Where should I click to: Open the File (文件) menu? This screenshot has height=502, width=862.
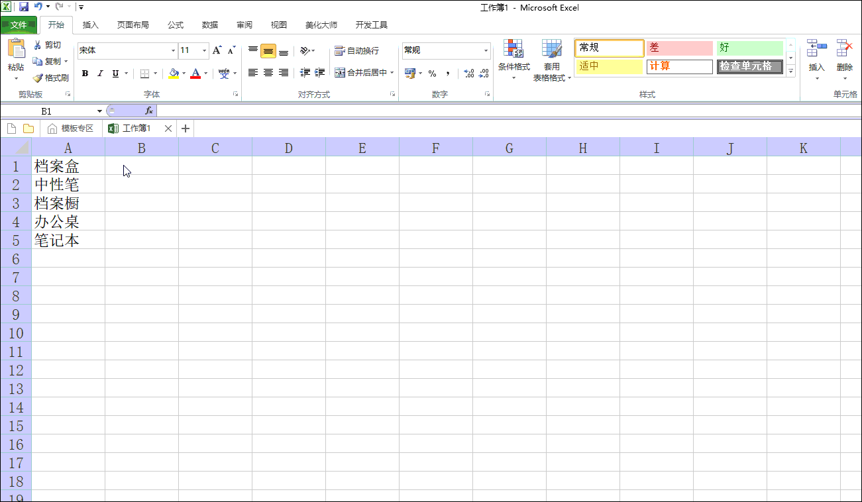point(19,25)
